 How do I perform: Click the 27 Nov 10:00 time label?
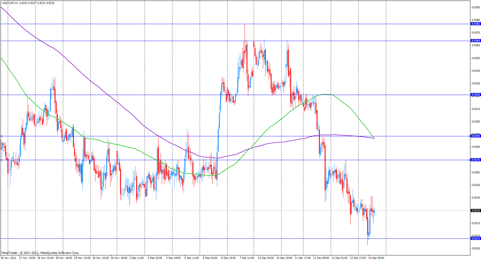(x=27, y=258)
